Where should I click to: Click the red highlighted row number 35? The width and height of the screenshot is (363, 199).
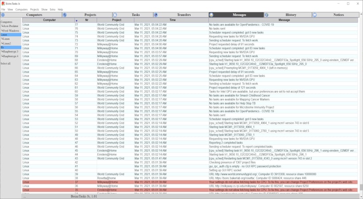[190, 190]
